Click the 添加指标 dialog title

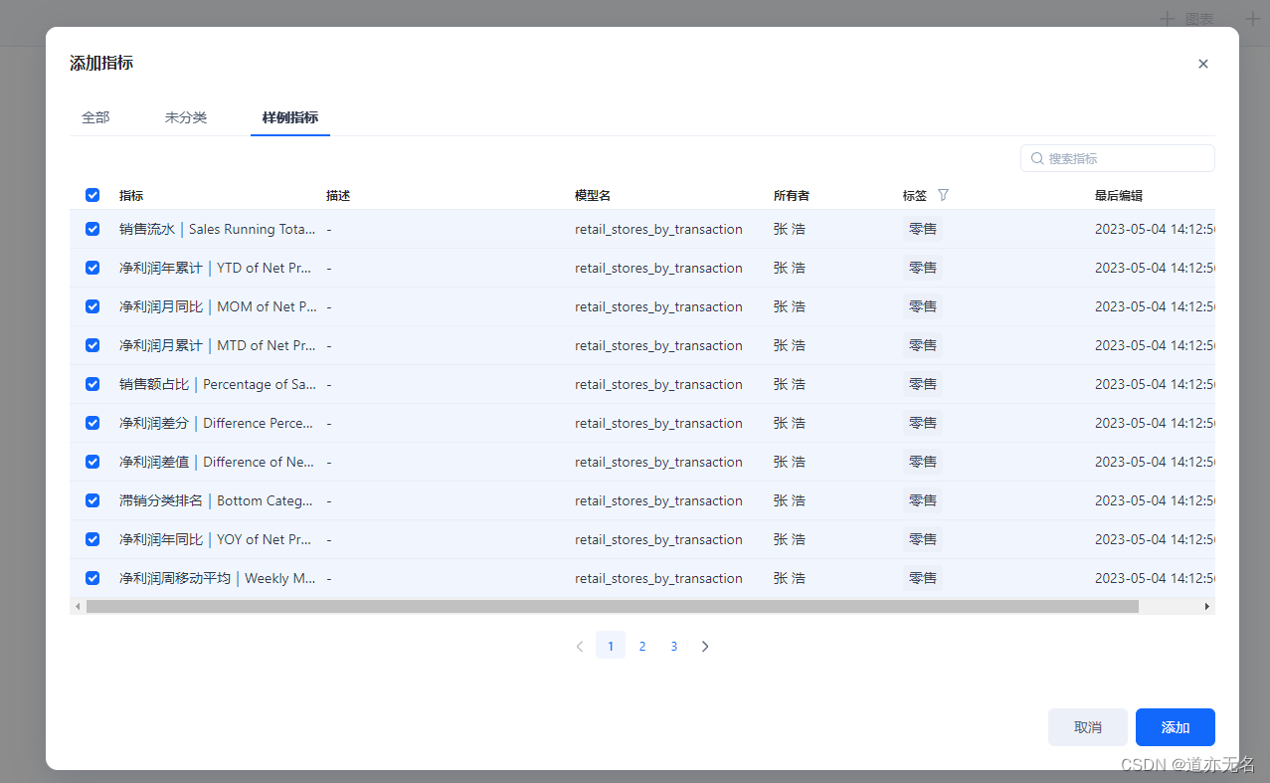101,64
